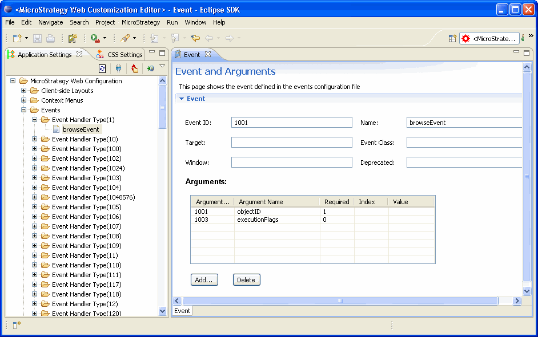The image size is (538, 337).
Task: Click the Next Annotation toolbar icon
Action: tap(154, 38)
